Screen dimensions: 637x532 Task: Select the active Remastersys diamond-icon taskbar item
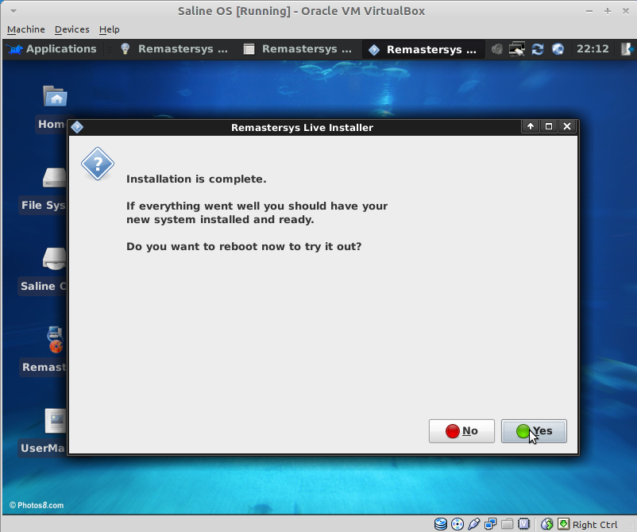423,49
